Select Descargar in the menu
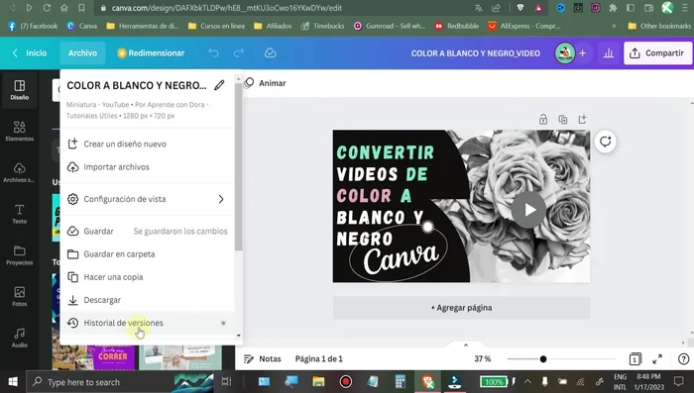Image resolution: width=694 pixels, height=393 pixels. 147,300
